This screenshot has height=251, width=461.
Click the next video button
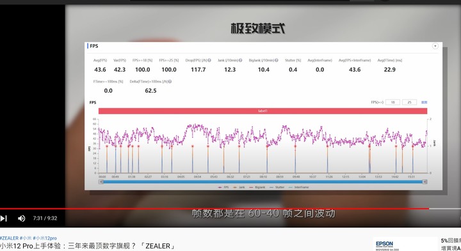[x=4, y=218]
